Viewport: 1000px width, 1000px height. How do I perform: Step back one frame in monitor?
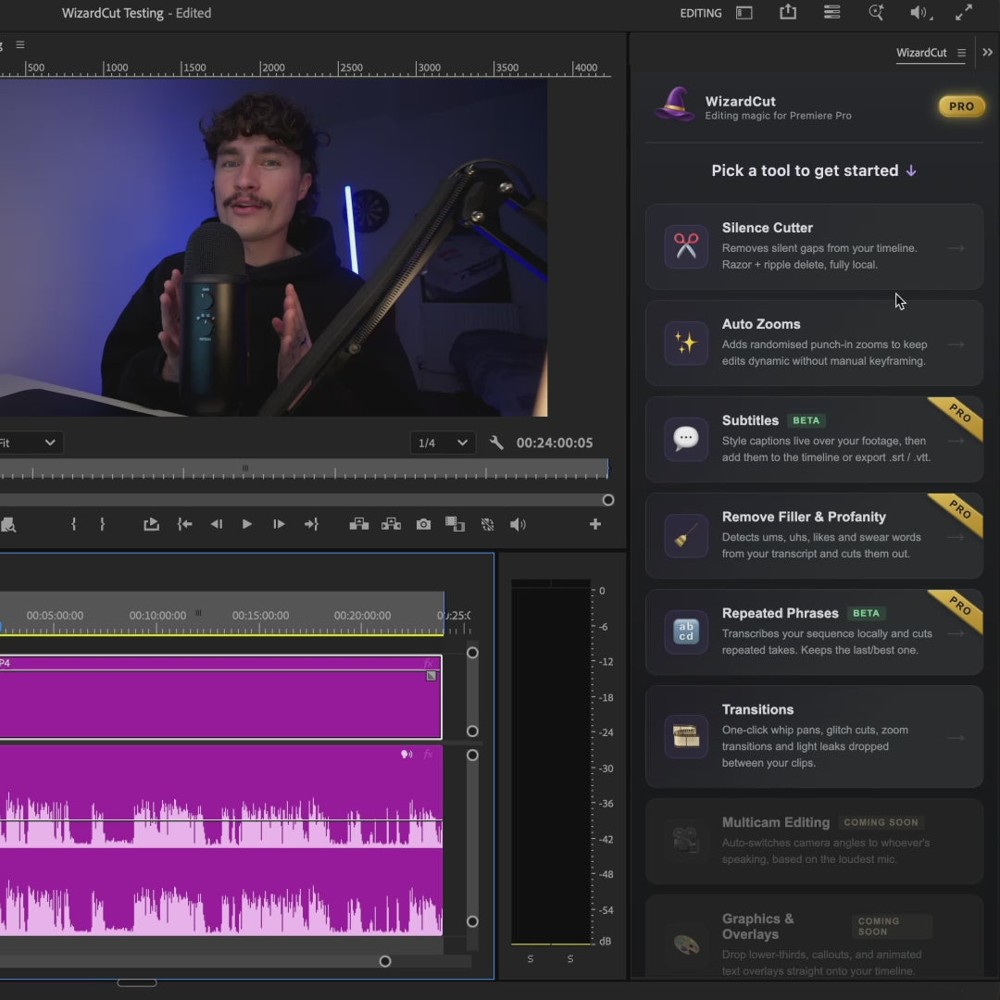pyautogui.click(x=216, y=524)
